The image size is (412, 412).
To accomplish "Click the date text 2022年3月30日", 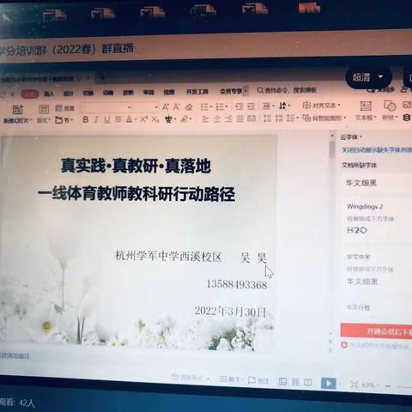I will [231, 311].
